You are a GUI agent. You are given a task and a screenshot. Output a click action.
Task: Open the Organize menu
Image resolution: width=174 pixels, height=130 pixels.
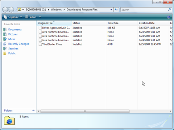click(x=13, y=17)
